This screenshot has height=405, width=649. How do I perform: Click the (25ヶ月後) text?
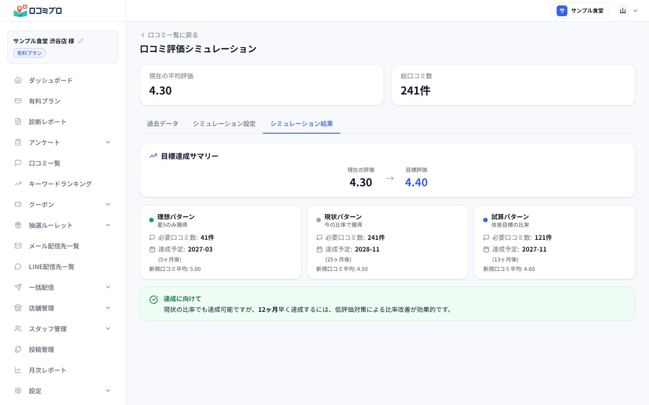point(338,260)
